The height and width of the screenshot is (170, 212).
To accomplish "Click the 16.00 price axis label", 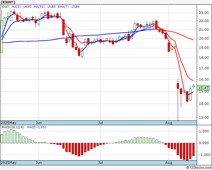I will 204,79.
